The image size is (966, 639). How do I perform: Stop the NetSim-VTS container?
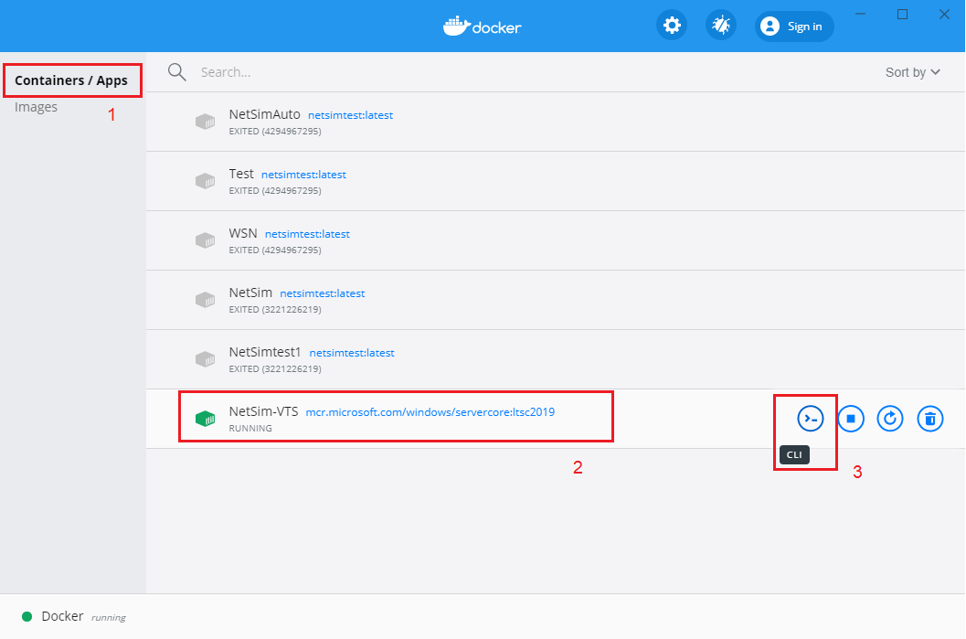coord(851,419)
